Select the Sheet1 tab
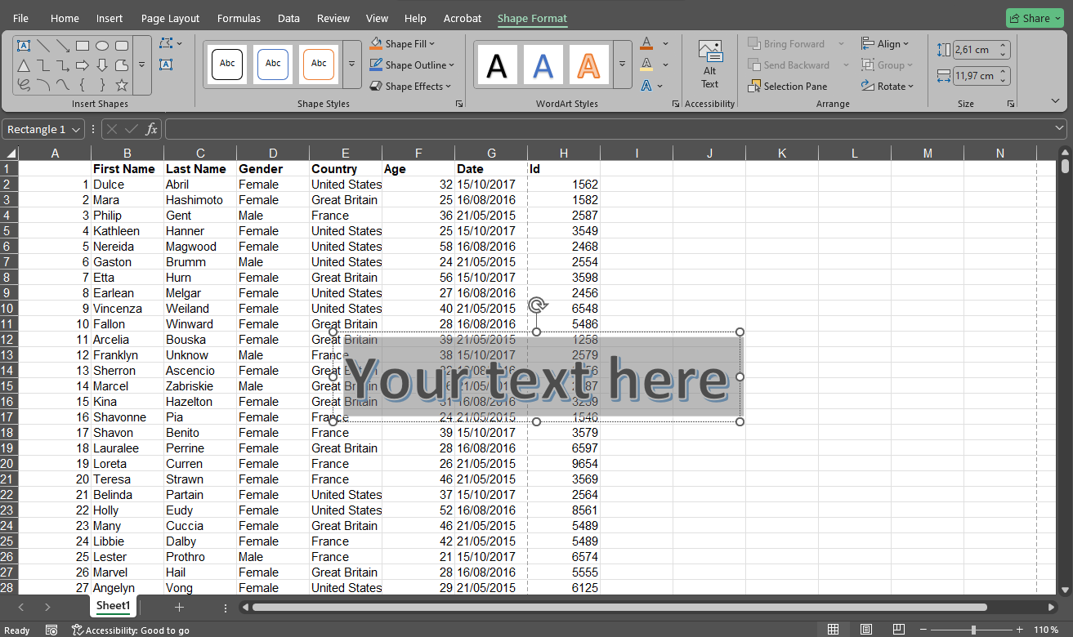1073x637 pixels. pyautogui.click(x=113, y=606)
